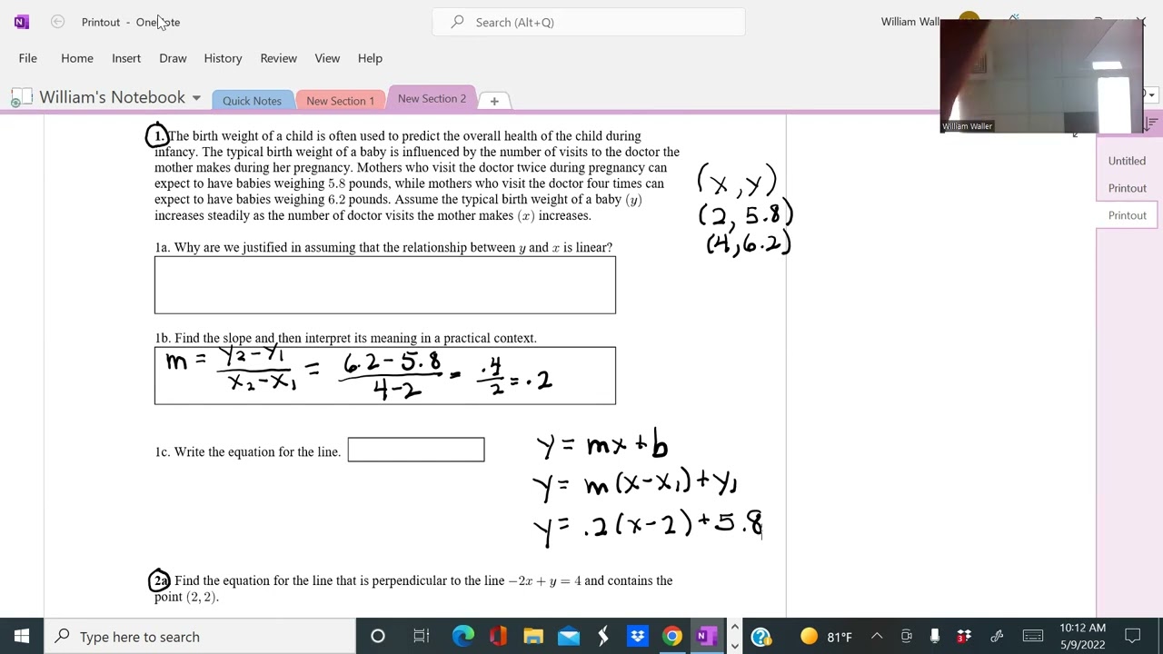Viewport: 1163px width, 654px height.
Task: Click the OneNote app icon in title bar
Action: pos(21,22)
